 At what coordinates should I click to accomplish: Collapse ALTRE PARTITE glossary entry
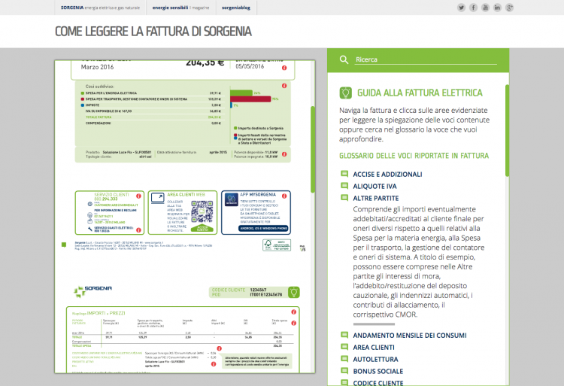375,198
